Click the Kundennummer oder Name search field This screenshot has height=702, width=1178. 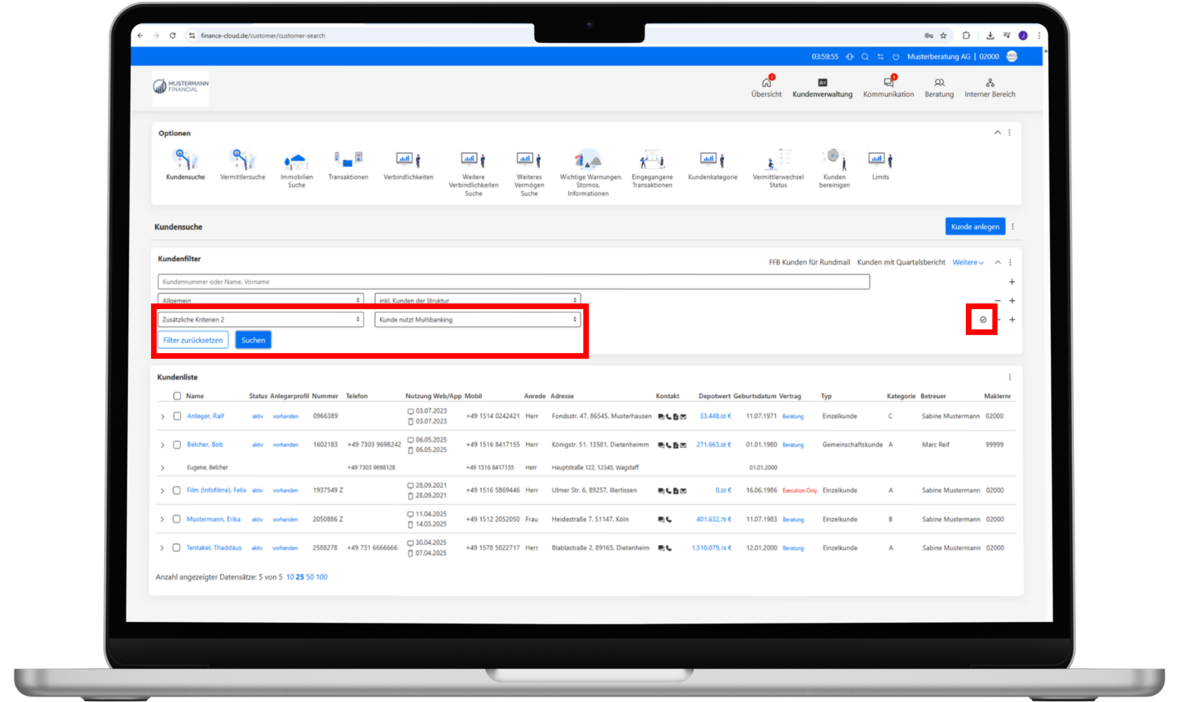pyautogui.click(x=513, y=282)
